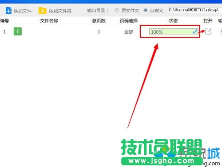Click the output path input field

[195, 10]
